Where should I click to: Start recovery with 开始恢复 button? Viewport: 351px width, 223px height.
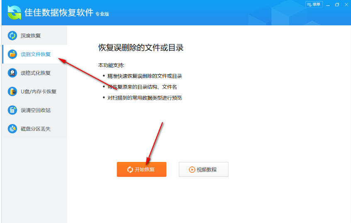click(x=141, y=169)
